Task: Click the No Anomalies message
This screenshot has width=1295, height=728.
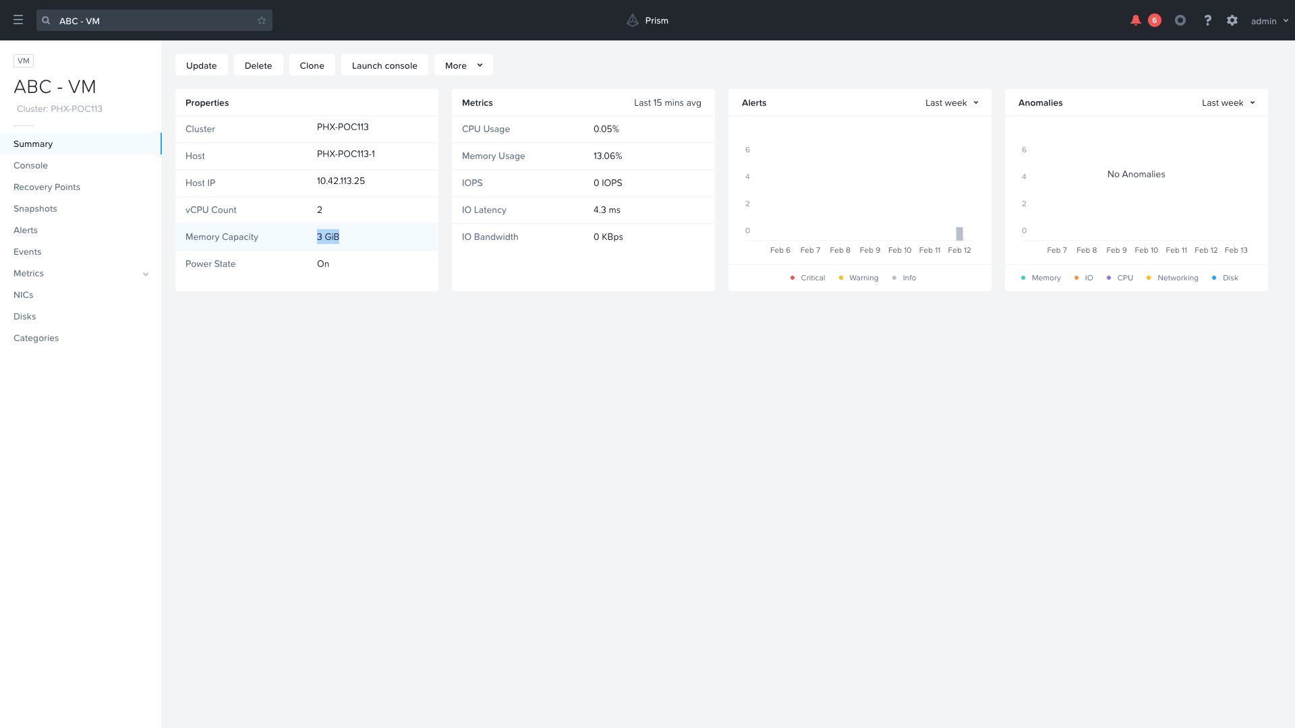Action: coord(1136,174)
